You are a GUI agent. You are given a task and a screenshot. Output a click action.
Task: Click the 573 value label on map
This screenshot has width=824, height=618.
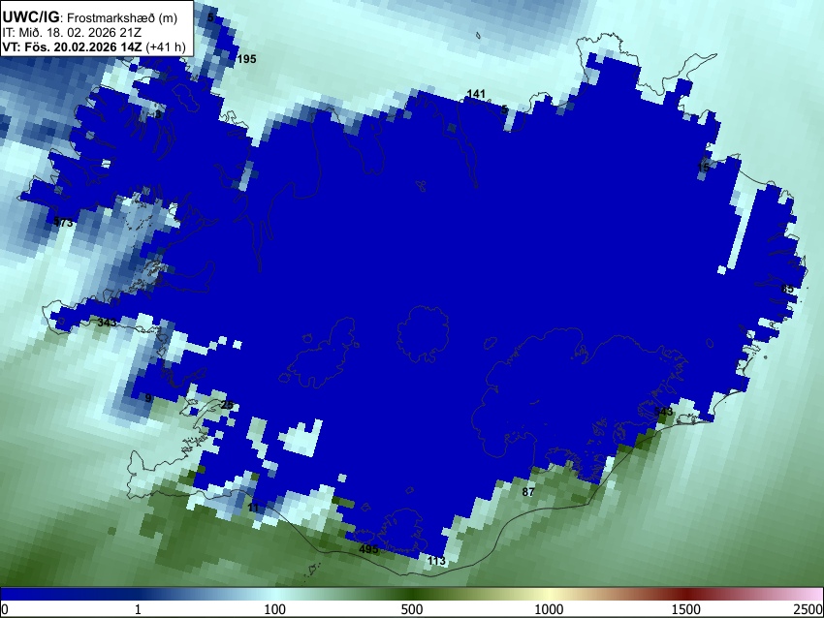(64, 223)
